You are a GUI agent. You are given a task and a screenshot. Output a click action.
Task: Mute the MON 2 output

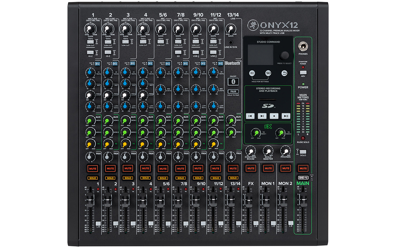[286, 168]
